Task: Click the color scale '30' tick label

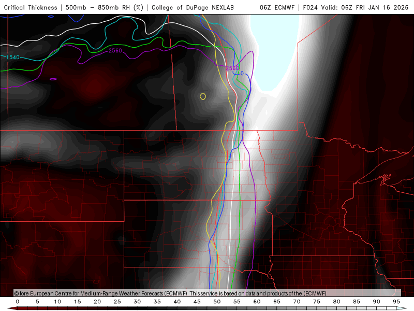Action: pyautogui.click(x=137, y=302)
